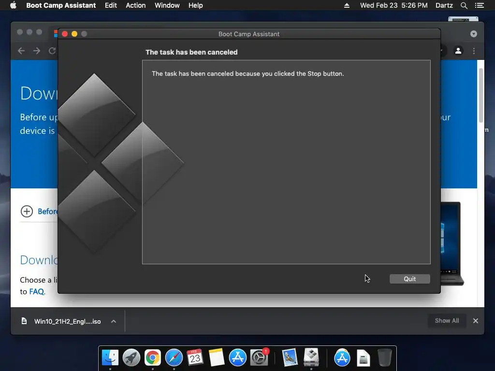Open Chrome profile avatar icon
This screenshot has width=495, height=371.
[x=458, y=51]
